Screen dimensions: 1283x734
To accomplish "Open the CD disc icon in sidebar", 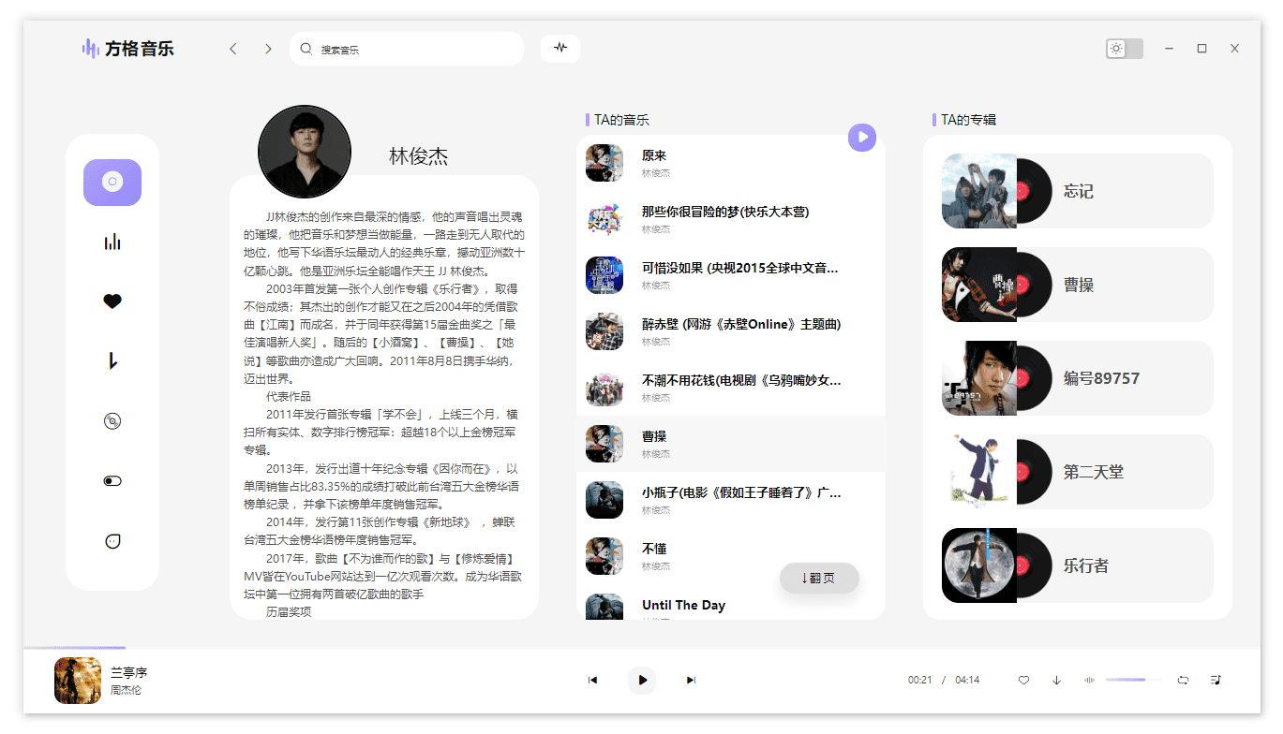I will tap(112, 421).
